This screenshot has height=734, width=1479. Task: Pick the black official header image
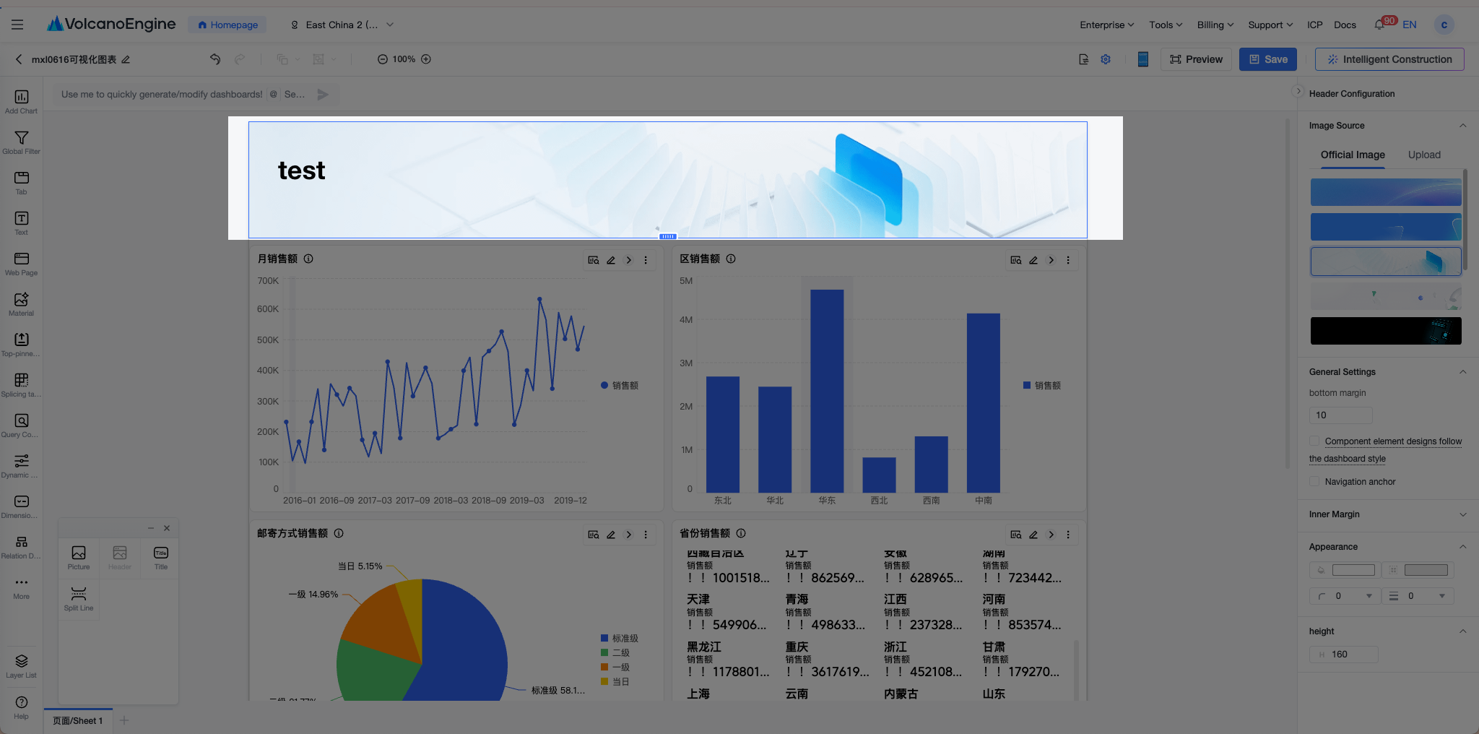click(x=1386, y=331)
